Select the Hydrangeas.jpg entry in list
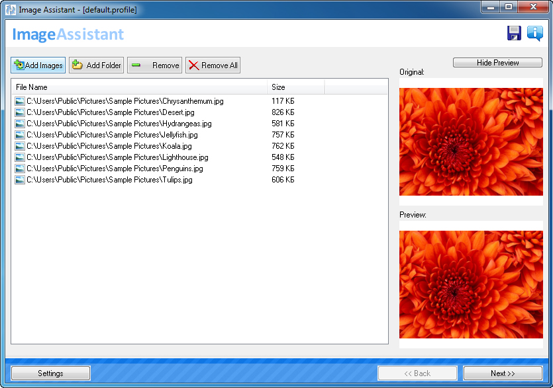 pyautogui.click(x=119, y=124)
